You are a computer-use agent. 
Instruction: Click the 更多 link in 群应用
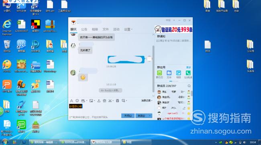pyautogui.click(x=189, y=67)
